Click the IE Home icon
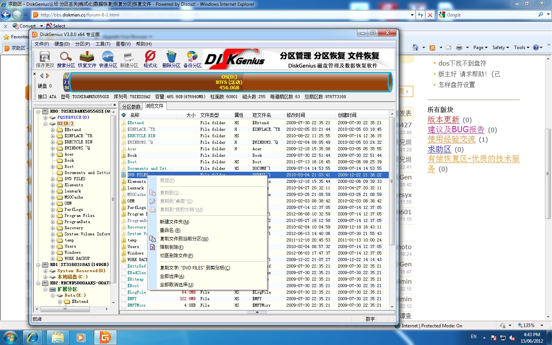 click(415, 48)
